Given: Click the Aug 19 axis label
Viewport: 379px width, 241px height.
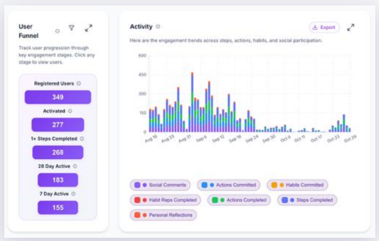Looking at the screenshot, I should (151, 139).
